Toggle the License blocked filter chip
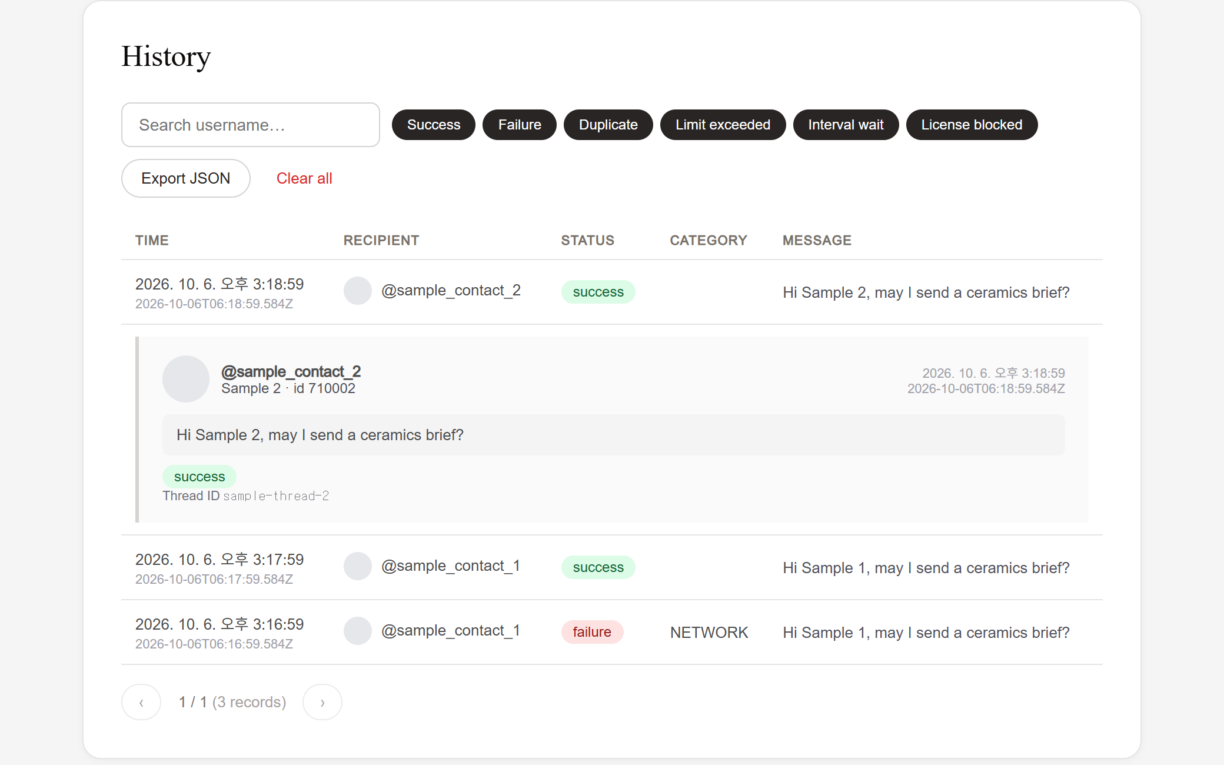 (972, 125)
